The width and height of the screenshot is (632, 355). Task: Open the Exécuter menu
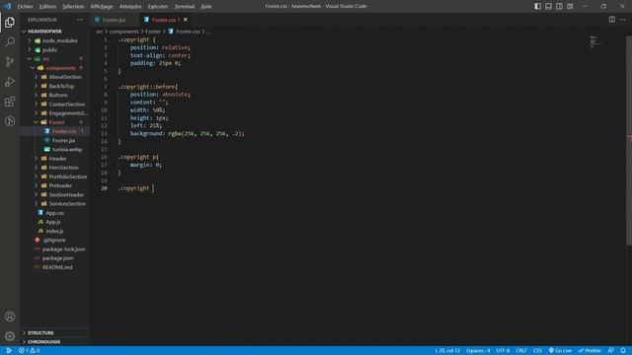click(158, 7)
